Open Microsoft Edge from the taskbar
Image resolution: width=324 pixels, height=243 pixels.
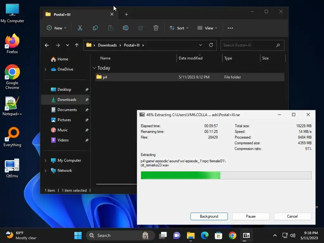click(x=205, y=235)
